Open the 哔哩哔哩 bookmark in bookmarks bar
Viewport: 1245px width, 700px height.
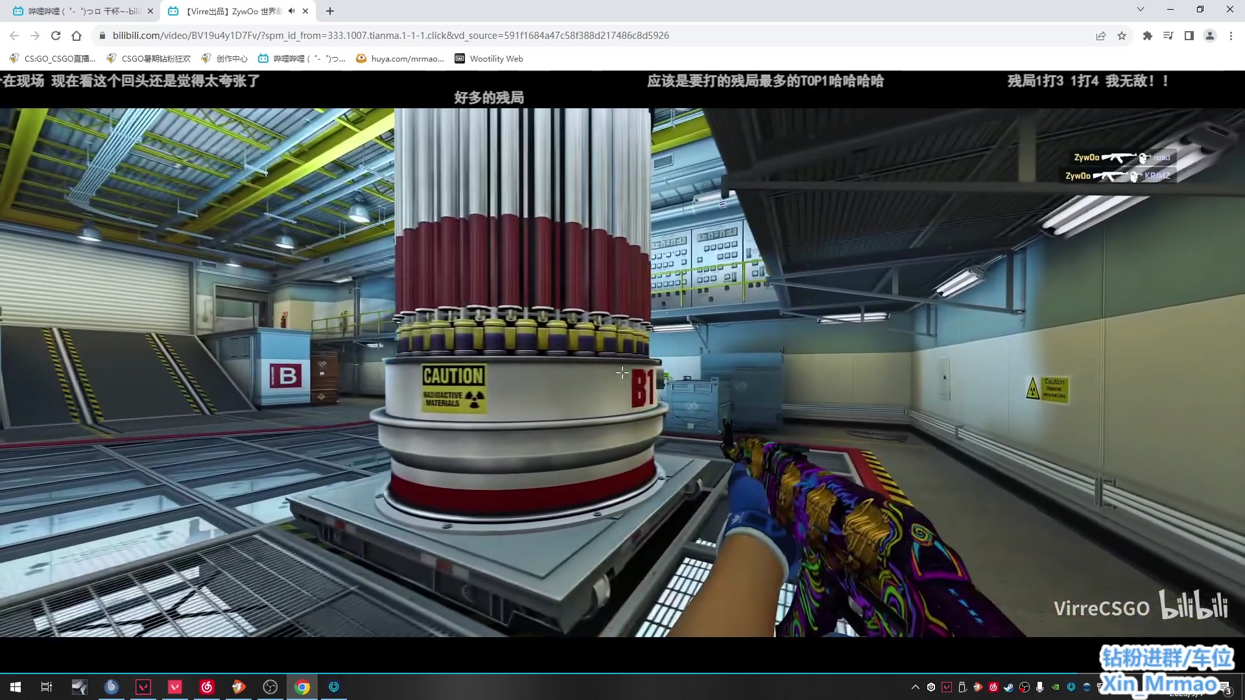click(302, 58)
